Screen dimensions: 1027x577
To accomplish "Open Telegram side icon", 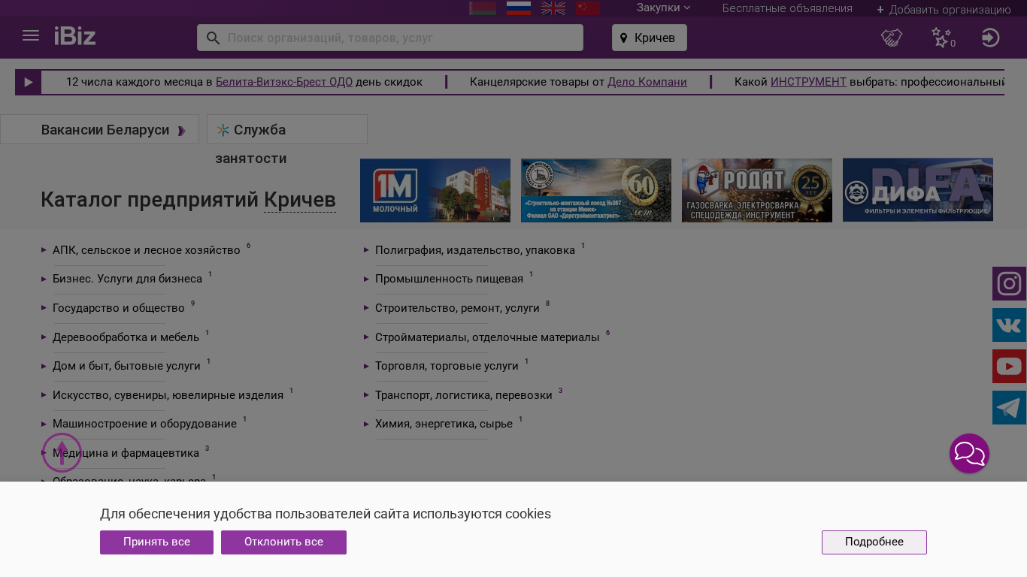I will click(x=1009, y=408).
